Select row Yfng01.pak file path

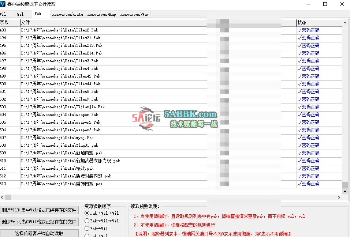[59, 145]
